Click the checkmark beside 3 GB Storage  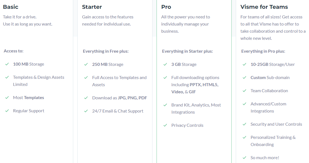(x=165, y=64)
